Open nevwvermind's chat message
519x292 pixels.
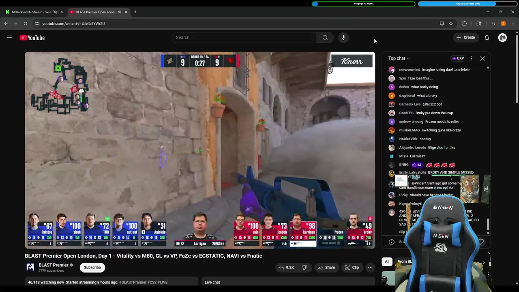click(434, 70)
